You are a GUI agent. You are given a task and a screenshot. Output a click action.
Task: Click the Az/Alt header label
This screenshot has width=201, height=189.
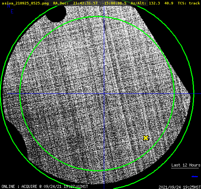(138, 3)
